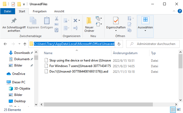Viewport: 183px width, 113px height.
Task: Go up one folder level
Action: [25, 44]
